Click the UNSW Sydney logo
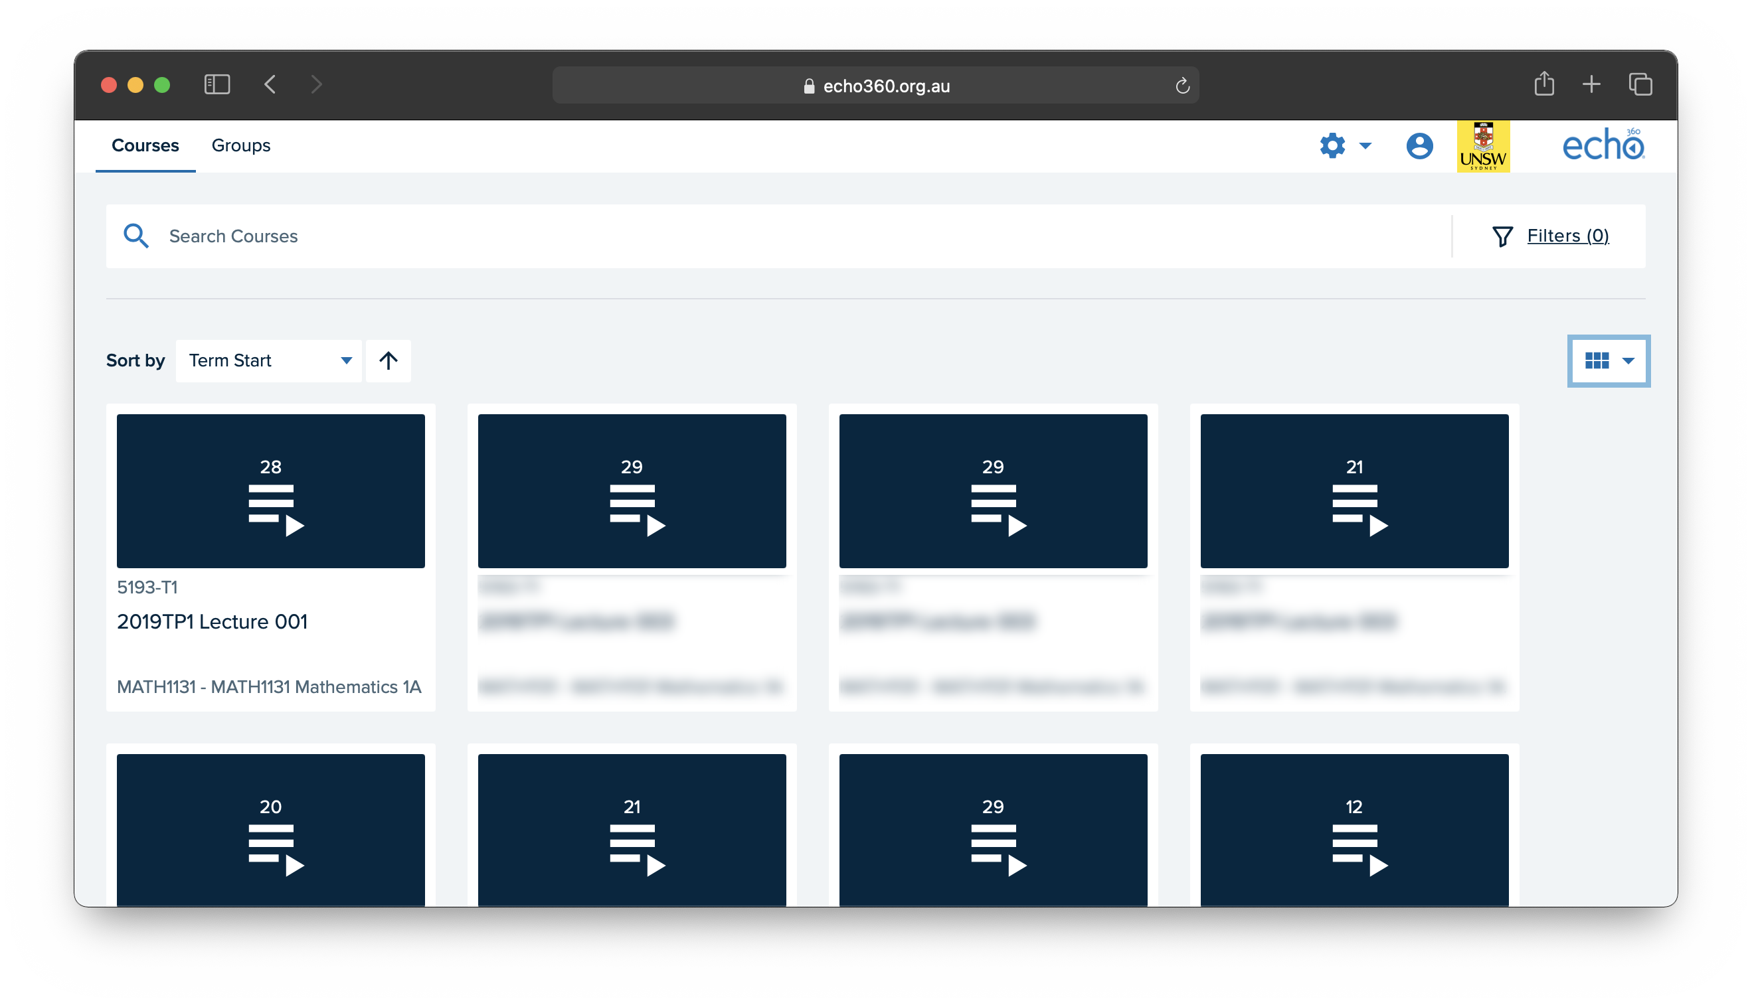 pos(1484,146)
